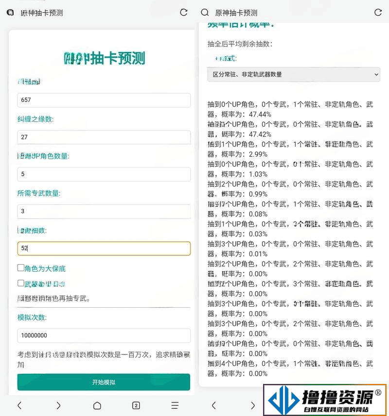
Task: Select result line with 0.99%
Action: pyautogui.click(x=290, y=189)
